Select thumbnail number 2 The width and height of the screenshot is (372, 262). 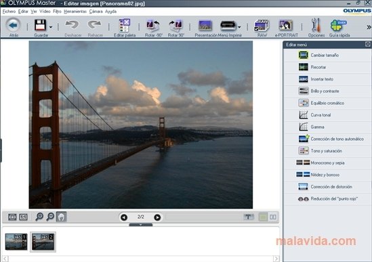click(x=43, y=242)
